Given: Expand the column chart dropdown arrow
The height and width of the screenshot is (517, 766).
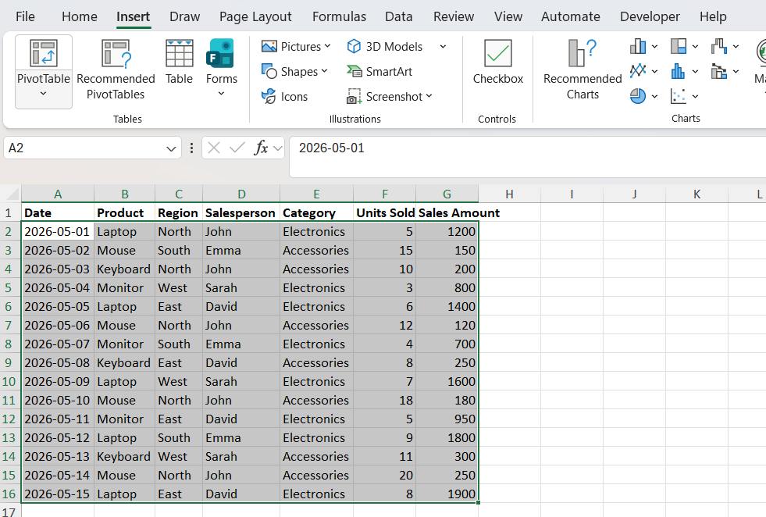Looking at the screenshot, I should coord(654,47).
